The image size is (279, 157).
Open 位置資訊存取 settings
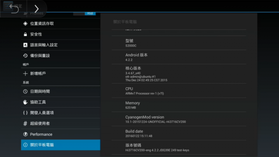(60, 24)
